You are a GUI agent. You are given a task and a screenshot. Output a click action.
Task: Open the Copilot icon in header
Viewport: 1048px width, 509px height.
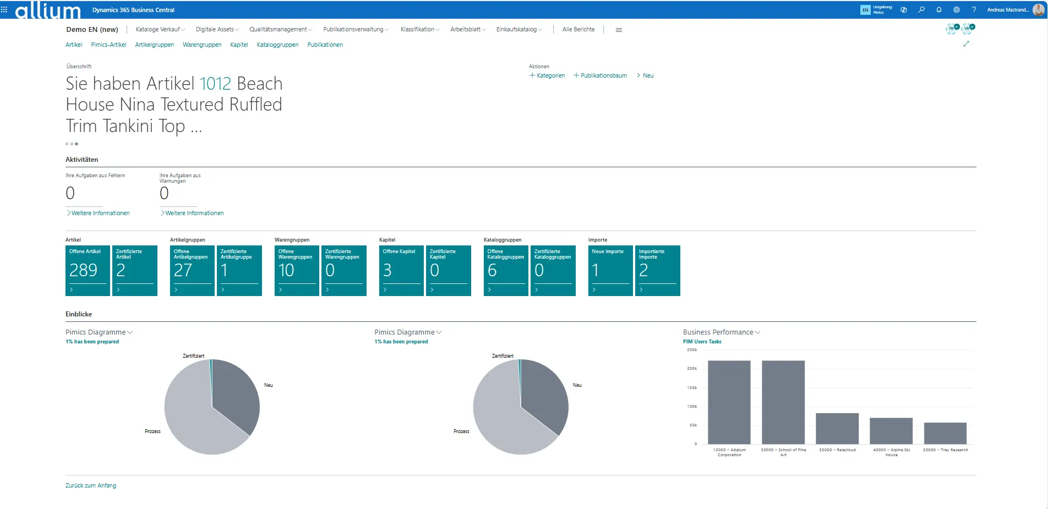[904, 10]
